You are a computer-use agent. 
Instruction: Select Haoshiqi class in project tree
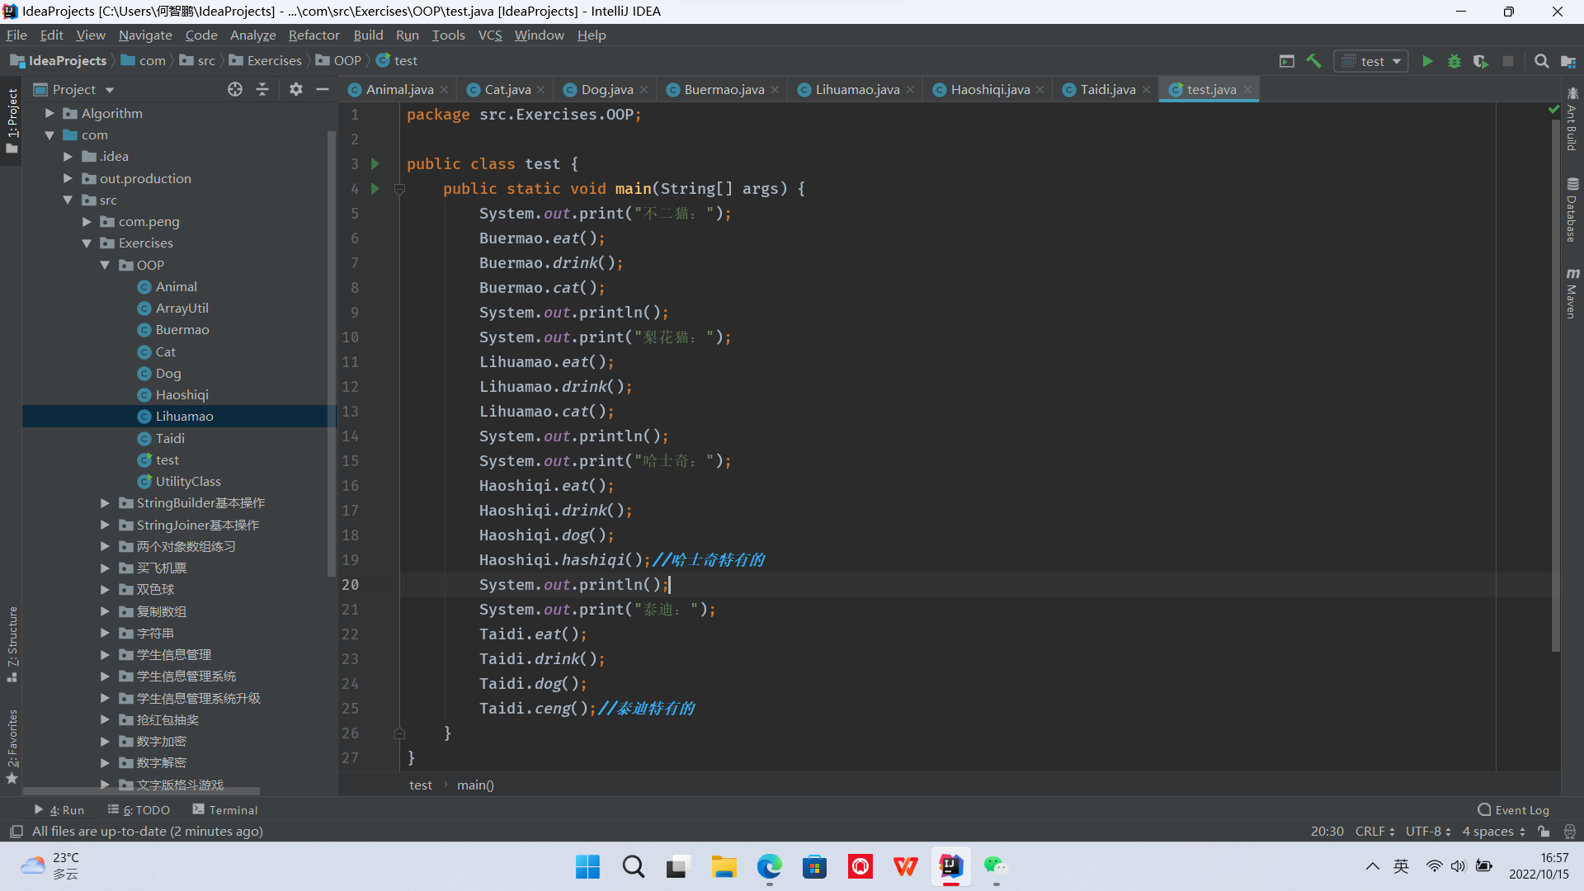point(181,394)
